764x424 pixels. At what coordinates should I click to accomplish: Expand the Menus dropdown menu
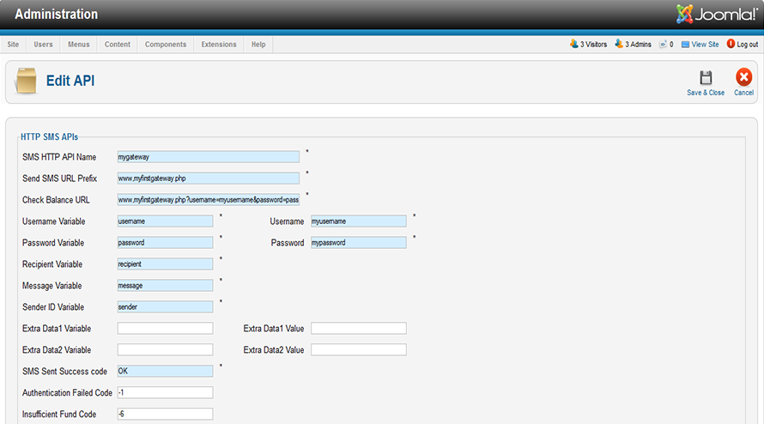pyautogui.click(x=78, y=45)
